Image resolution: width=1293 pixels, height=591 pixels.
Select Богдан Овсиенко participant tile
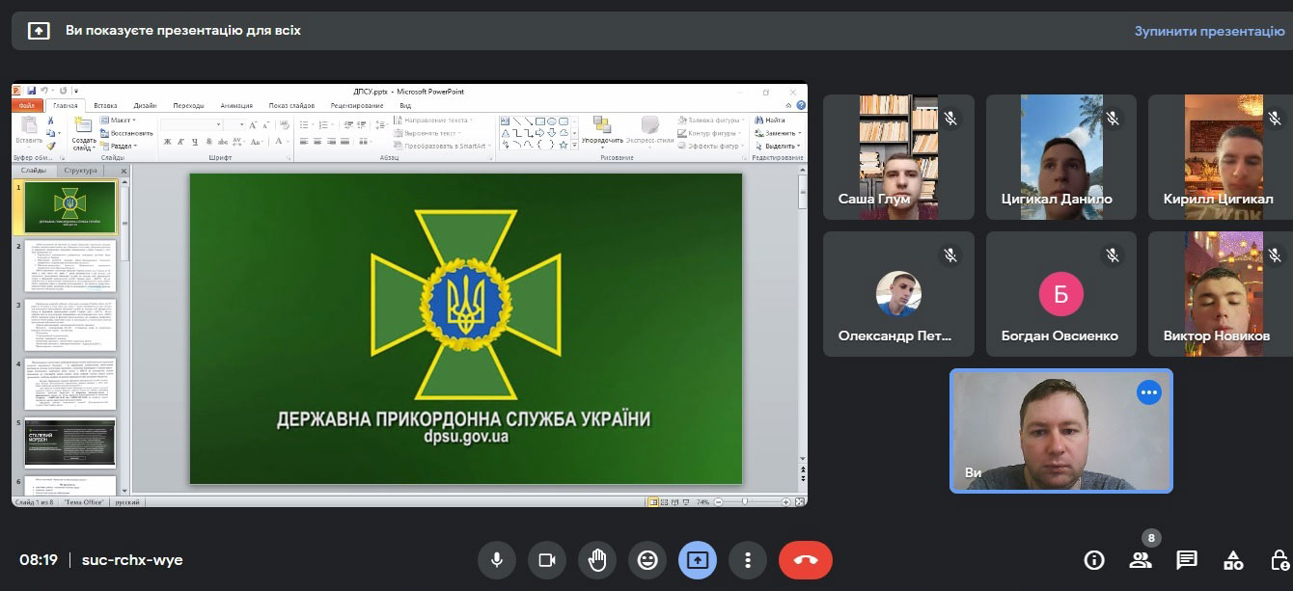coord(1060,294)
